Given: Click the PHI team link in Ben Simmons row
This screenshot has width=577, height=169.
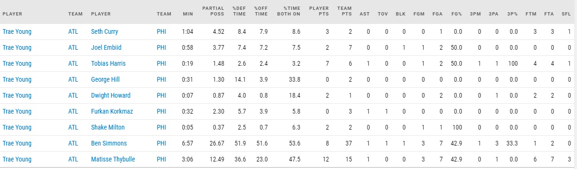Looking at the screenshot, I should coord(161,144).
